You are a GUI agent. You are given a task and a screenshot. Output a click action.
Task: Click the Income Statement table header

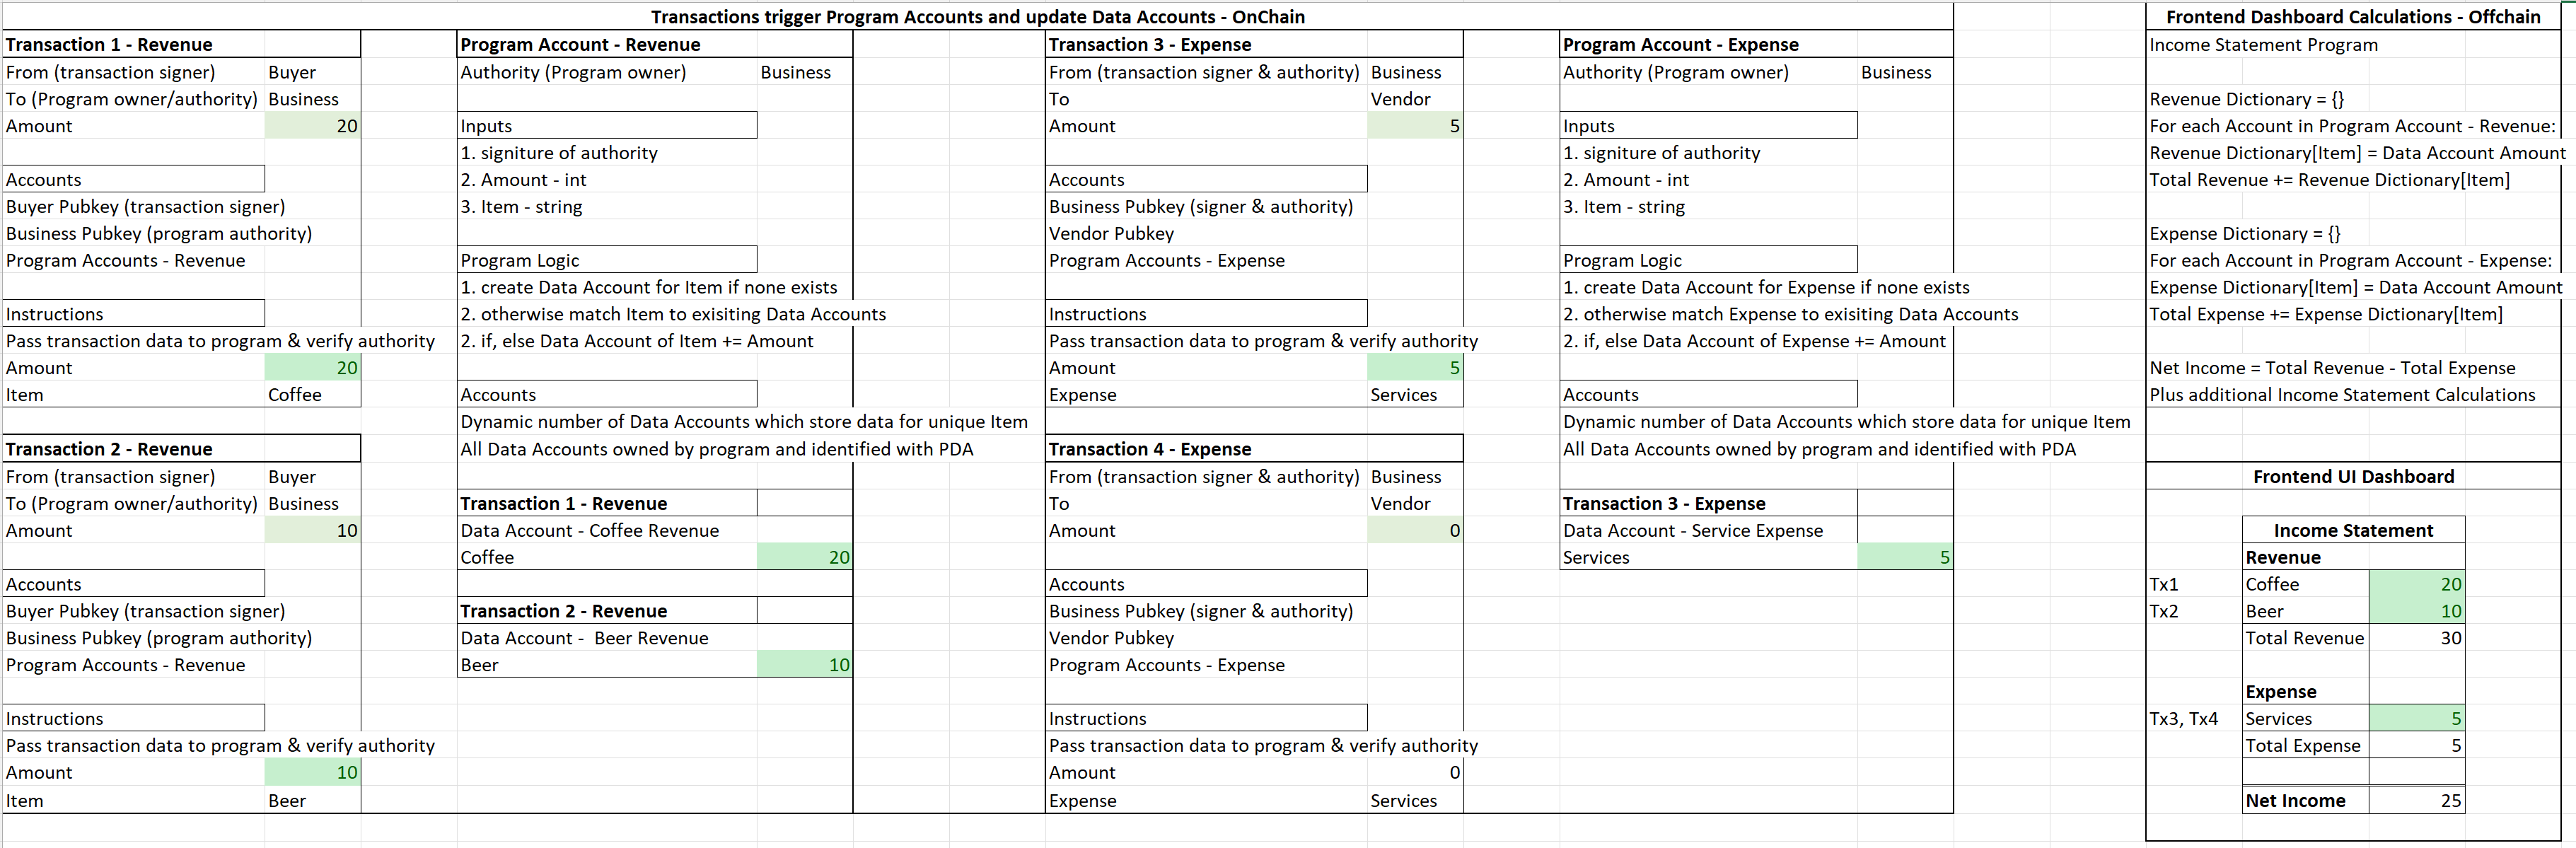(x=2353, y=531)
